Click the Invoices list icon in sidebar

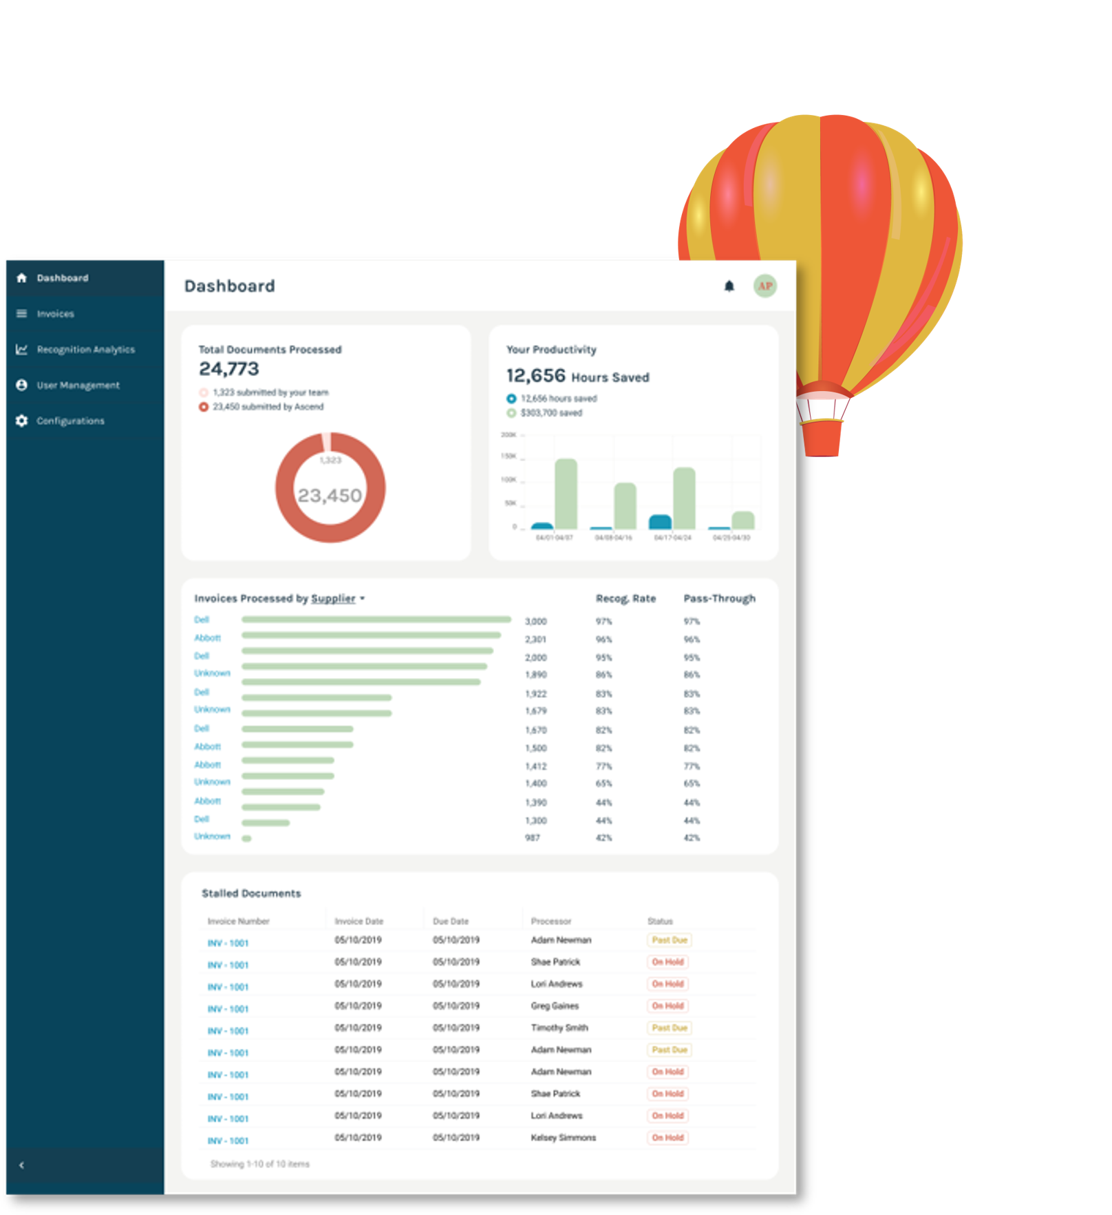(21, 314)
